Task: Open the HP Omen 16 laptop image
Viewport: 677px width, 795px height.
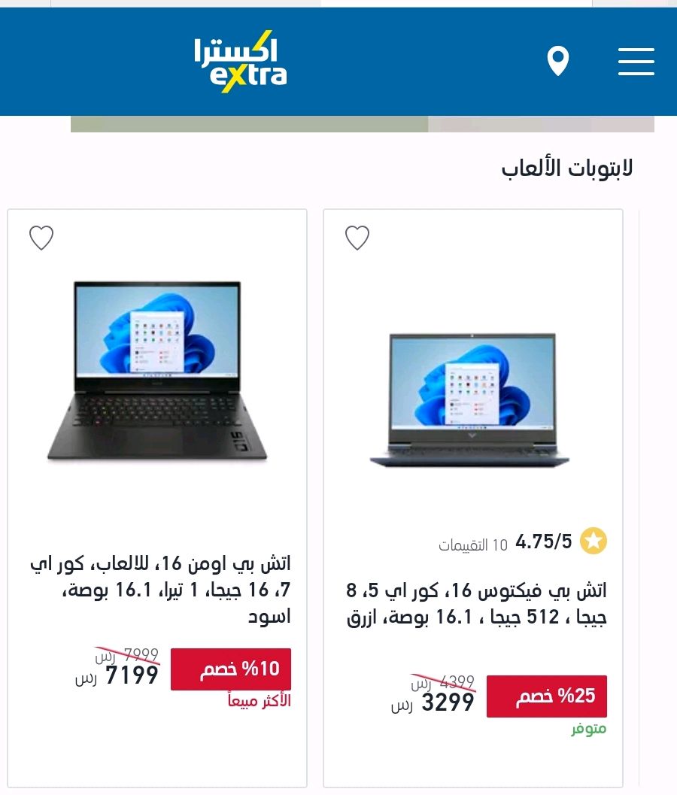Action: click(157, 371)
